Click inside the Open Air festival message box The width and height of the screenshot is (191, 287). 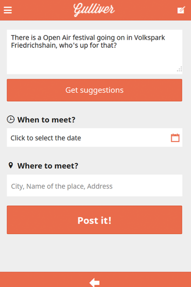point(95,52)
